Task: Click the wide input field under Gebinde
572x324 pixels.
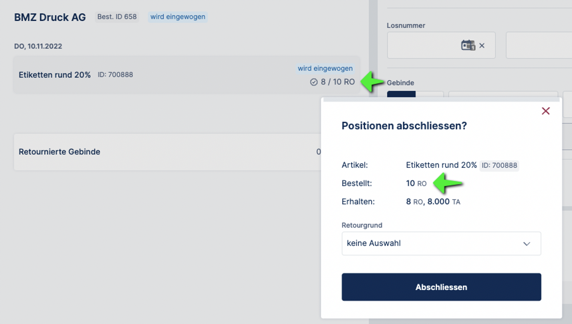Action: [x=503, y=94]
